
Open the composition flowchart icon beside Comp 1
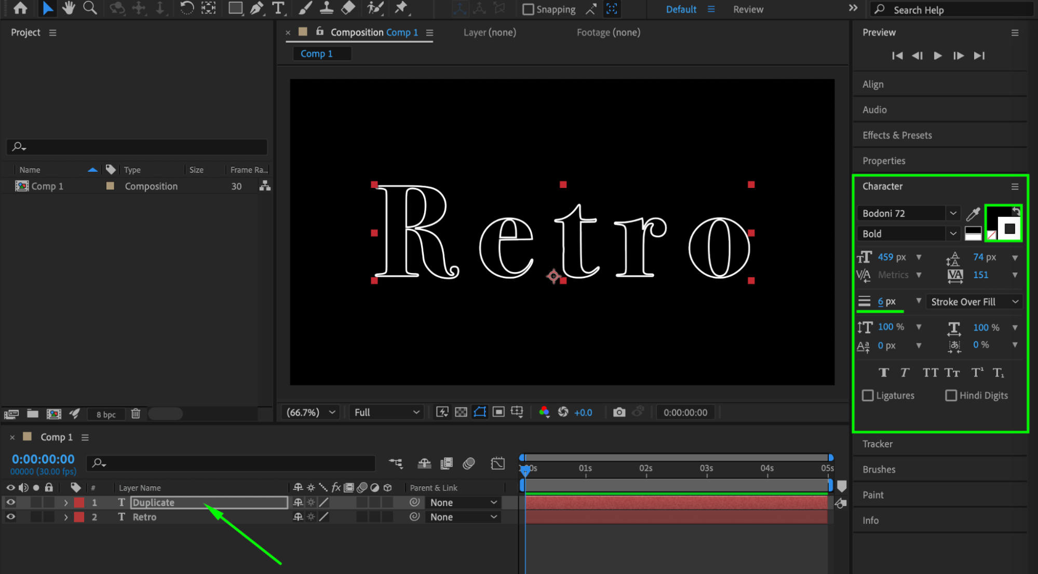pos(265,186)
